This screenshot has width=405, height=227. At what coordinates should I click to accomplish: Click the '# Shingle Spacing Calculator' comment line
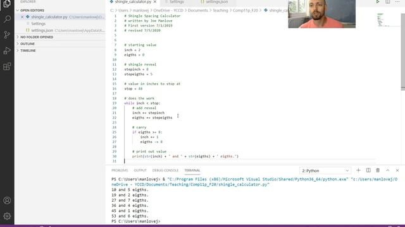[152, 16]
